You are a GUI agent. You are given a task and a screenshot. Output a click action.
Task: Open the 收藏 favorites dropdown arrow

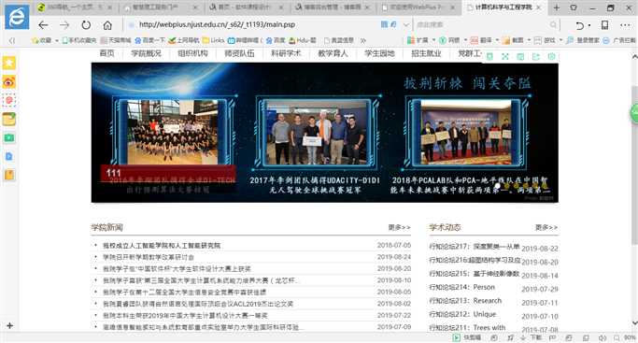[x=57, y=41]
